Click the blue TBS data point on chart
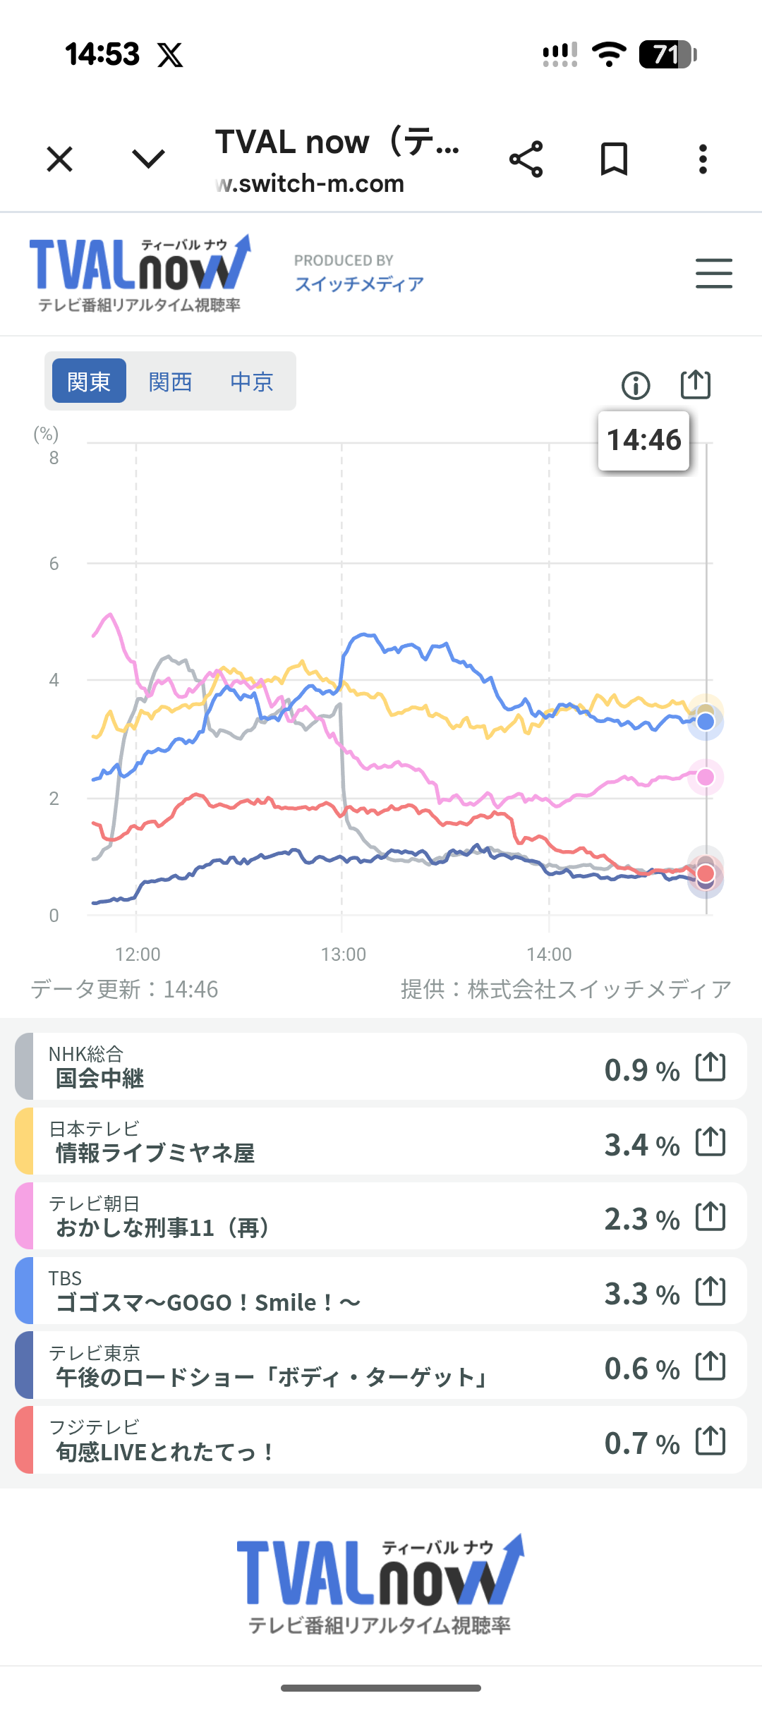The image size is (762, 1710). (706, 722)
